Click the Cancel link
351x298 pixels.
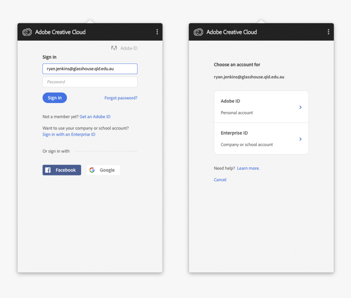pyautogui.click(x=220, y=180)
